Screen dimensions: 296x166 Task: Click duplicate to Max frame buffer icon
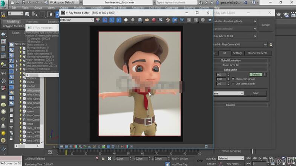click(x=161, y=20)
